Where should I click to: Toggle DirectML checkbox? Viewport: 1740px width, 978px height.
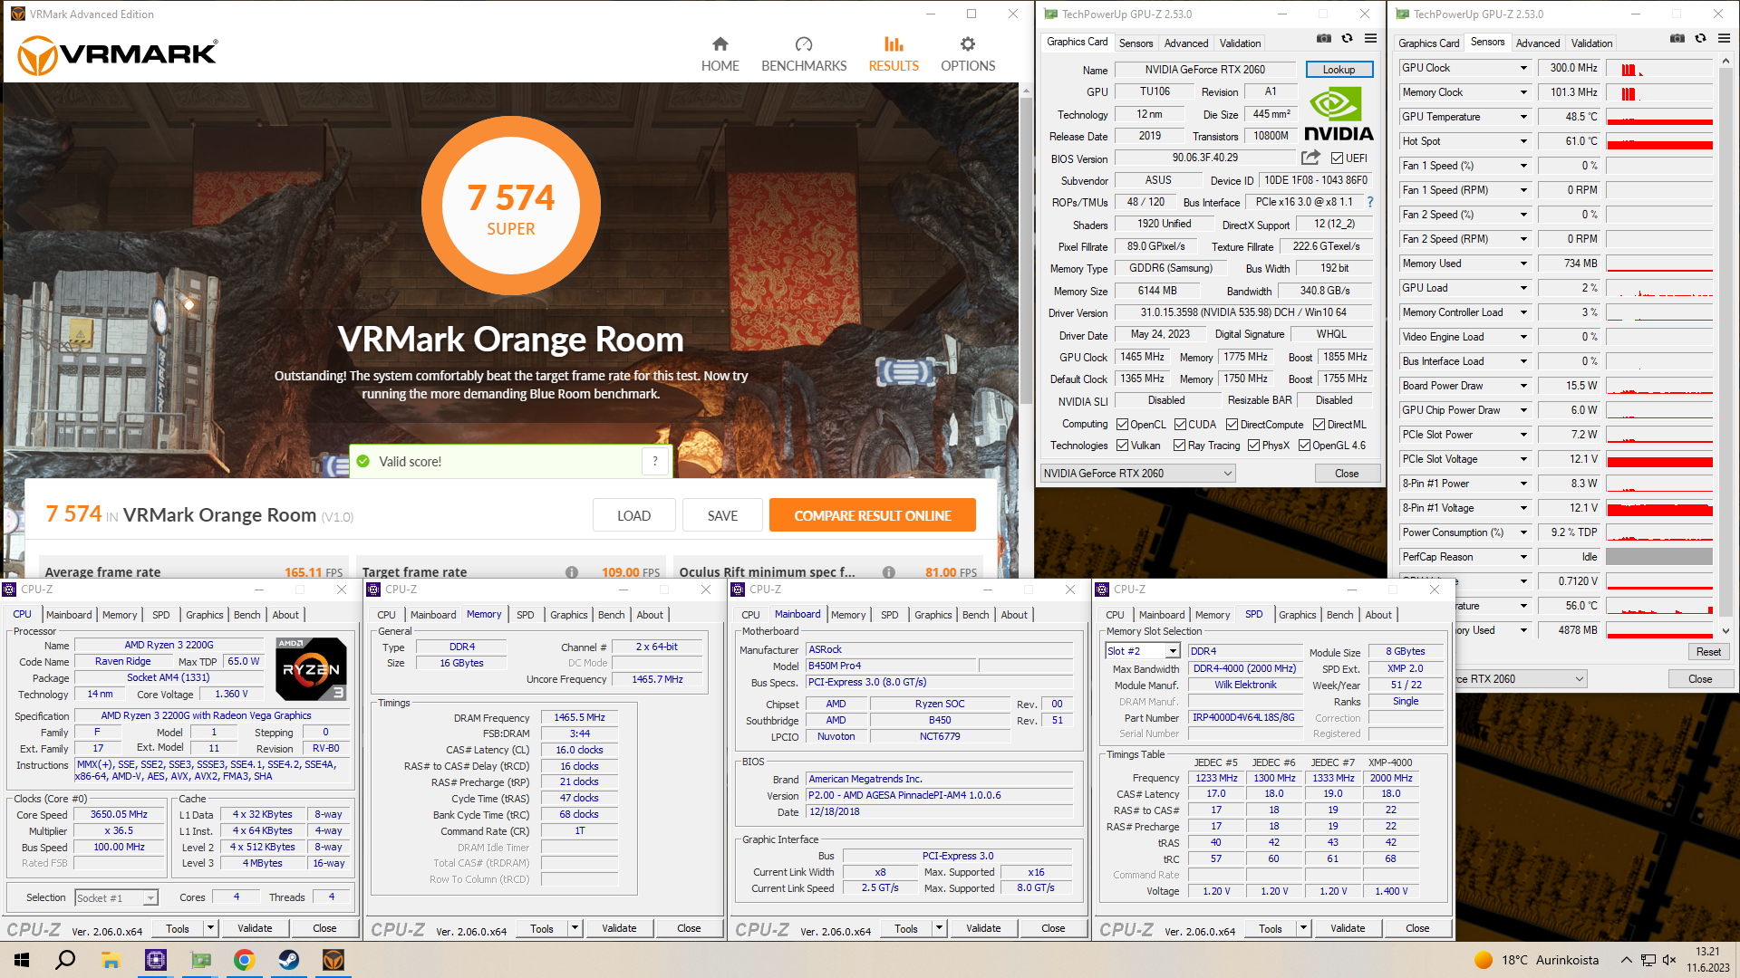click(1319, 425)
